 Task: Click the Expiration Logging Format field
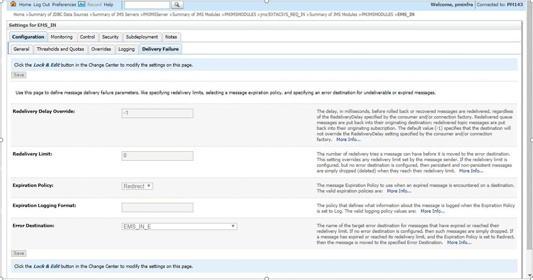(x=157, y=207)
